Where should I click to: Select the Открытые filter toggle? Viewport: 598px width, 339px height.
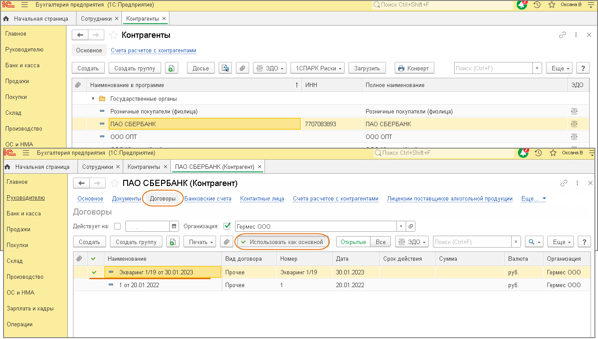point(353,242)
